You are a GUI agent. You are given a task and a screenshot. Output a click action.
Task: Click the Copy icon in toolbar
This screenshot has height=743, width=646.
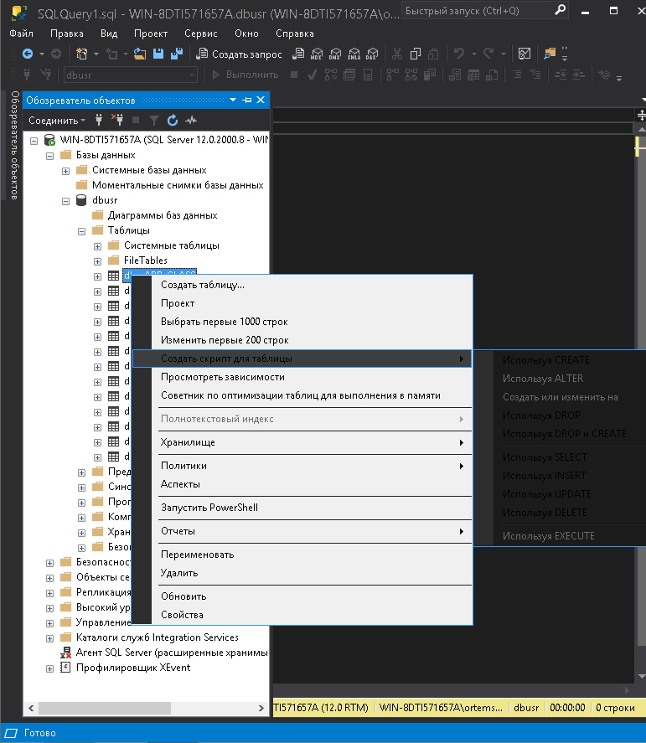[x=416, y=54]
